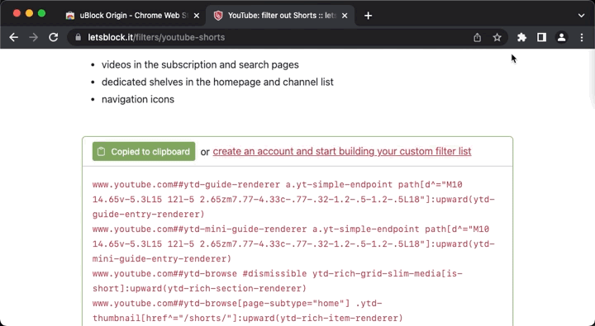The height and width of the screenshot is (326, 595).
Task: Expand the tab search chevron
Action: (581, 16)
